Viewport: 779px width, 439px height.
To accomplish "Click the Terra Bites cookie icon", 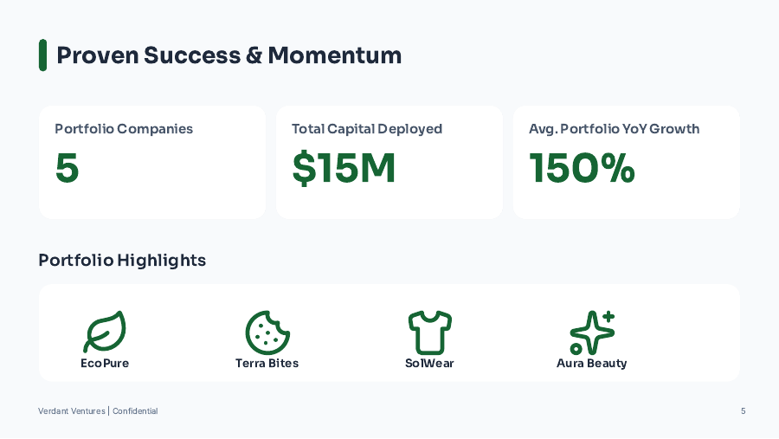I will 267,332.
